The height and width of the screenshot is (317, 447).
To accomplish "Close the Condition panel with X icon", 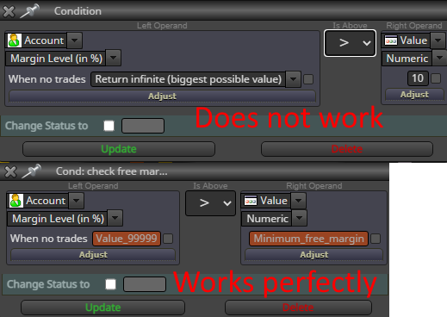I will coord(9,11).
